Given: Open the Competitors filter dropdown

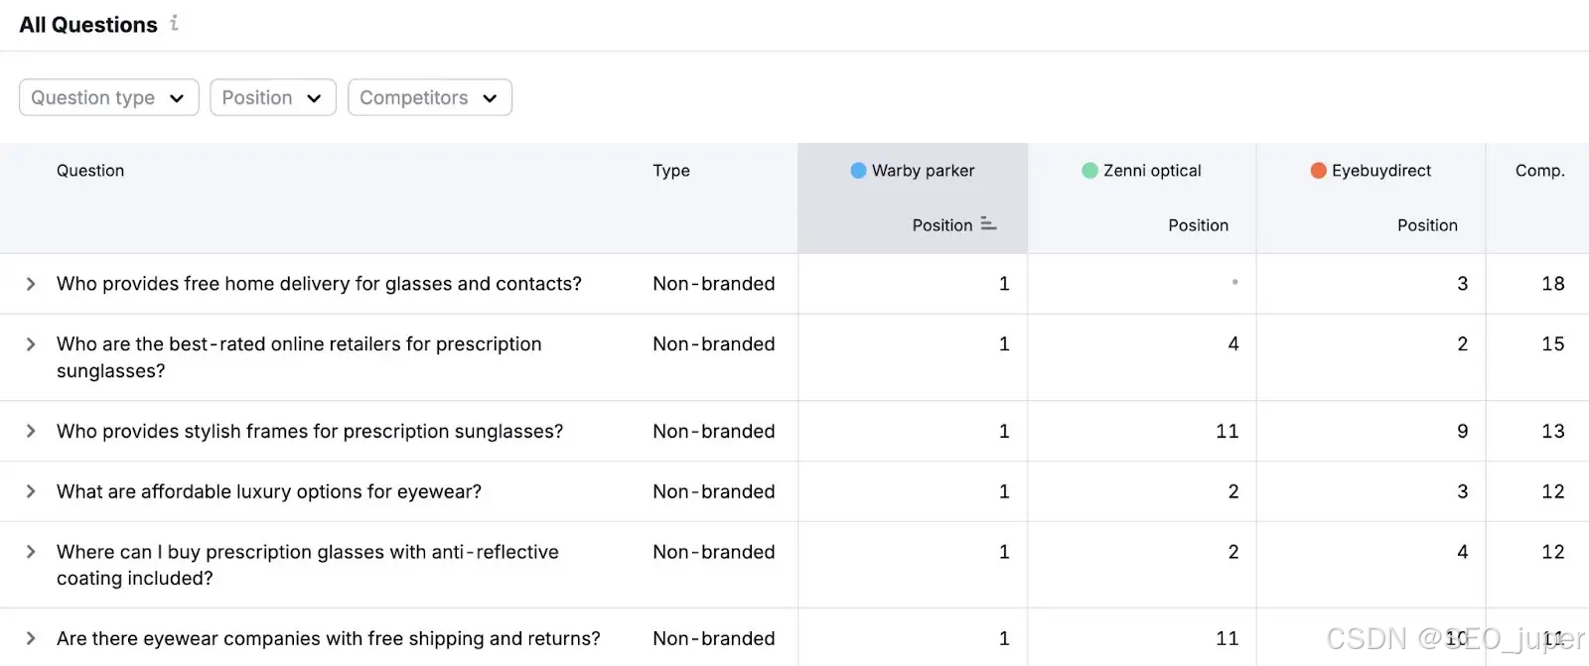Looking at the screenshot, I should click(430, 97).
